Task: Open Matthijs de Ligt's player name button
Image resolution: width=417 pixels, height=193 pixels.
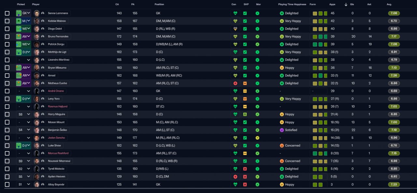Action: pyautogui.click(x=58, y=52)
